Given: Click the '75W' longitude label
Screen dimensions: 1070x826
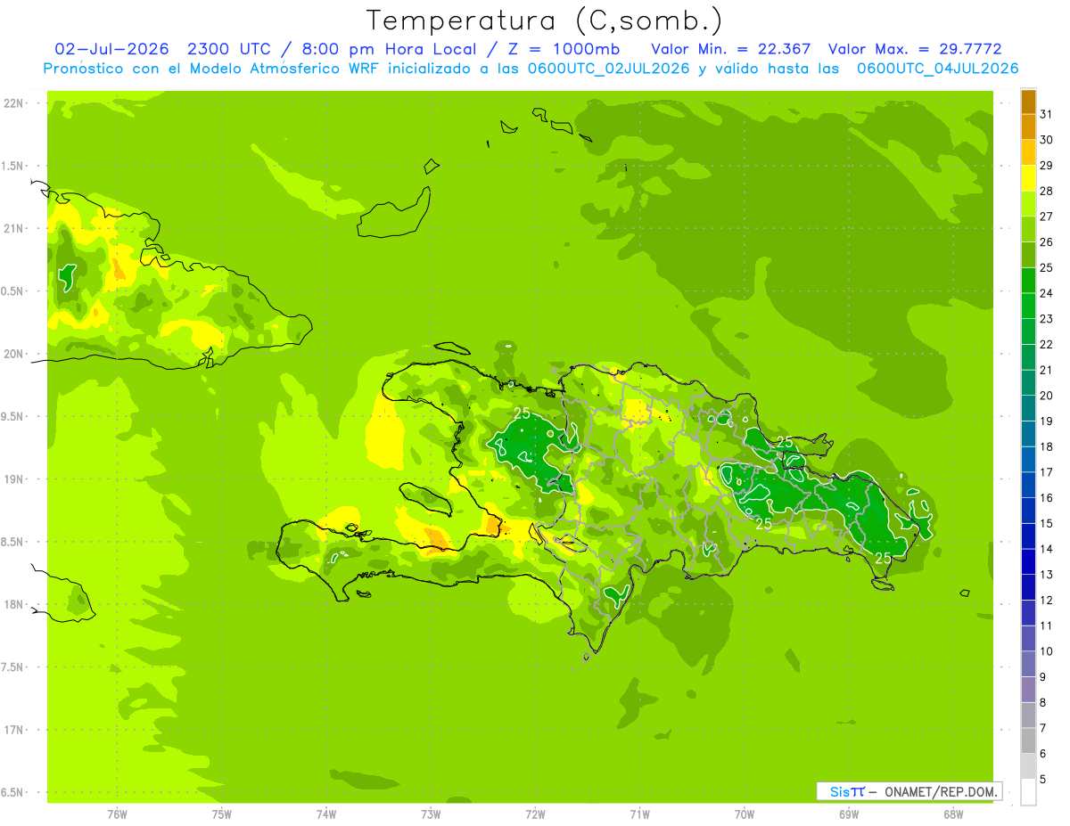Looking at the screenshot, I should pos(222,814).
